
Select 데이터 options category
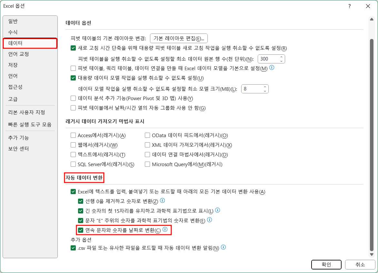click(30, 43)
